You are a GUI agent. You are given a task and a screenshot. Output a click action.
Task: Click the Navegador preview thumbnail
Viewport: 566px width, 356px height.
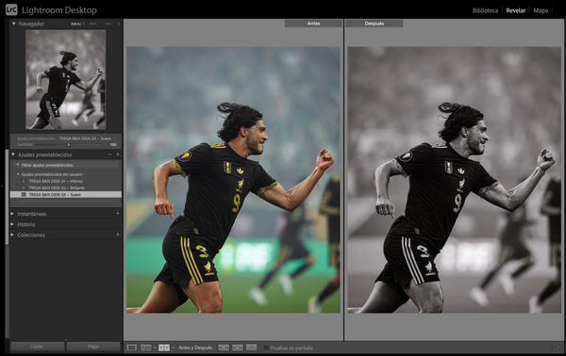[66, 80]
